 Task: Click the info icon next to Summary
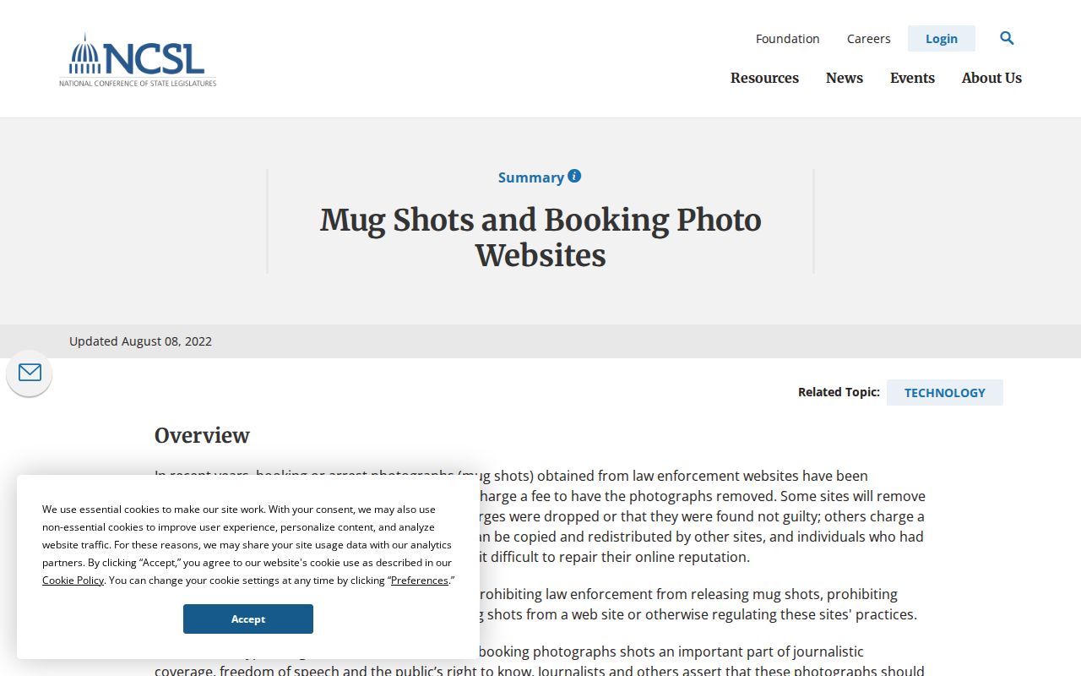coord(574,176)
